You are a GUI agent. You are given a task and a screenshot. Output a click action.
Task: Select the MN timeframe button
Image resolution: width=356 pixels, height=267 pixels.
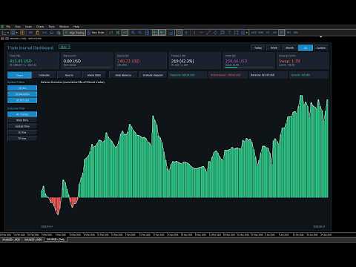296,33
